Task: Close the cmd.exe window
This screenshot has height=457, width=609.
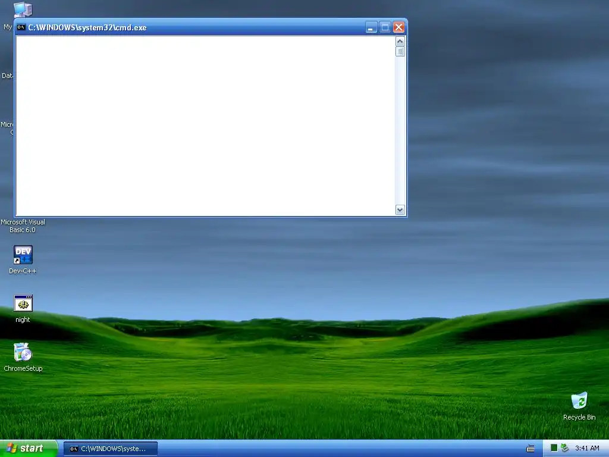Action: coord(398,27)
